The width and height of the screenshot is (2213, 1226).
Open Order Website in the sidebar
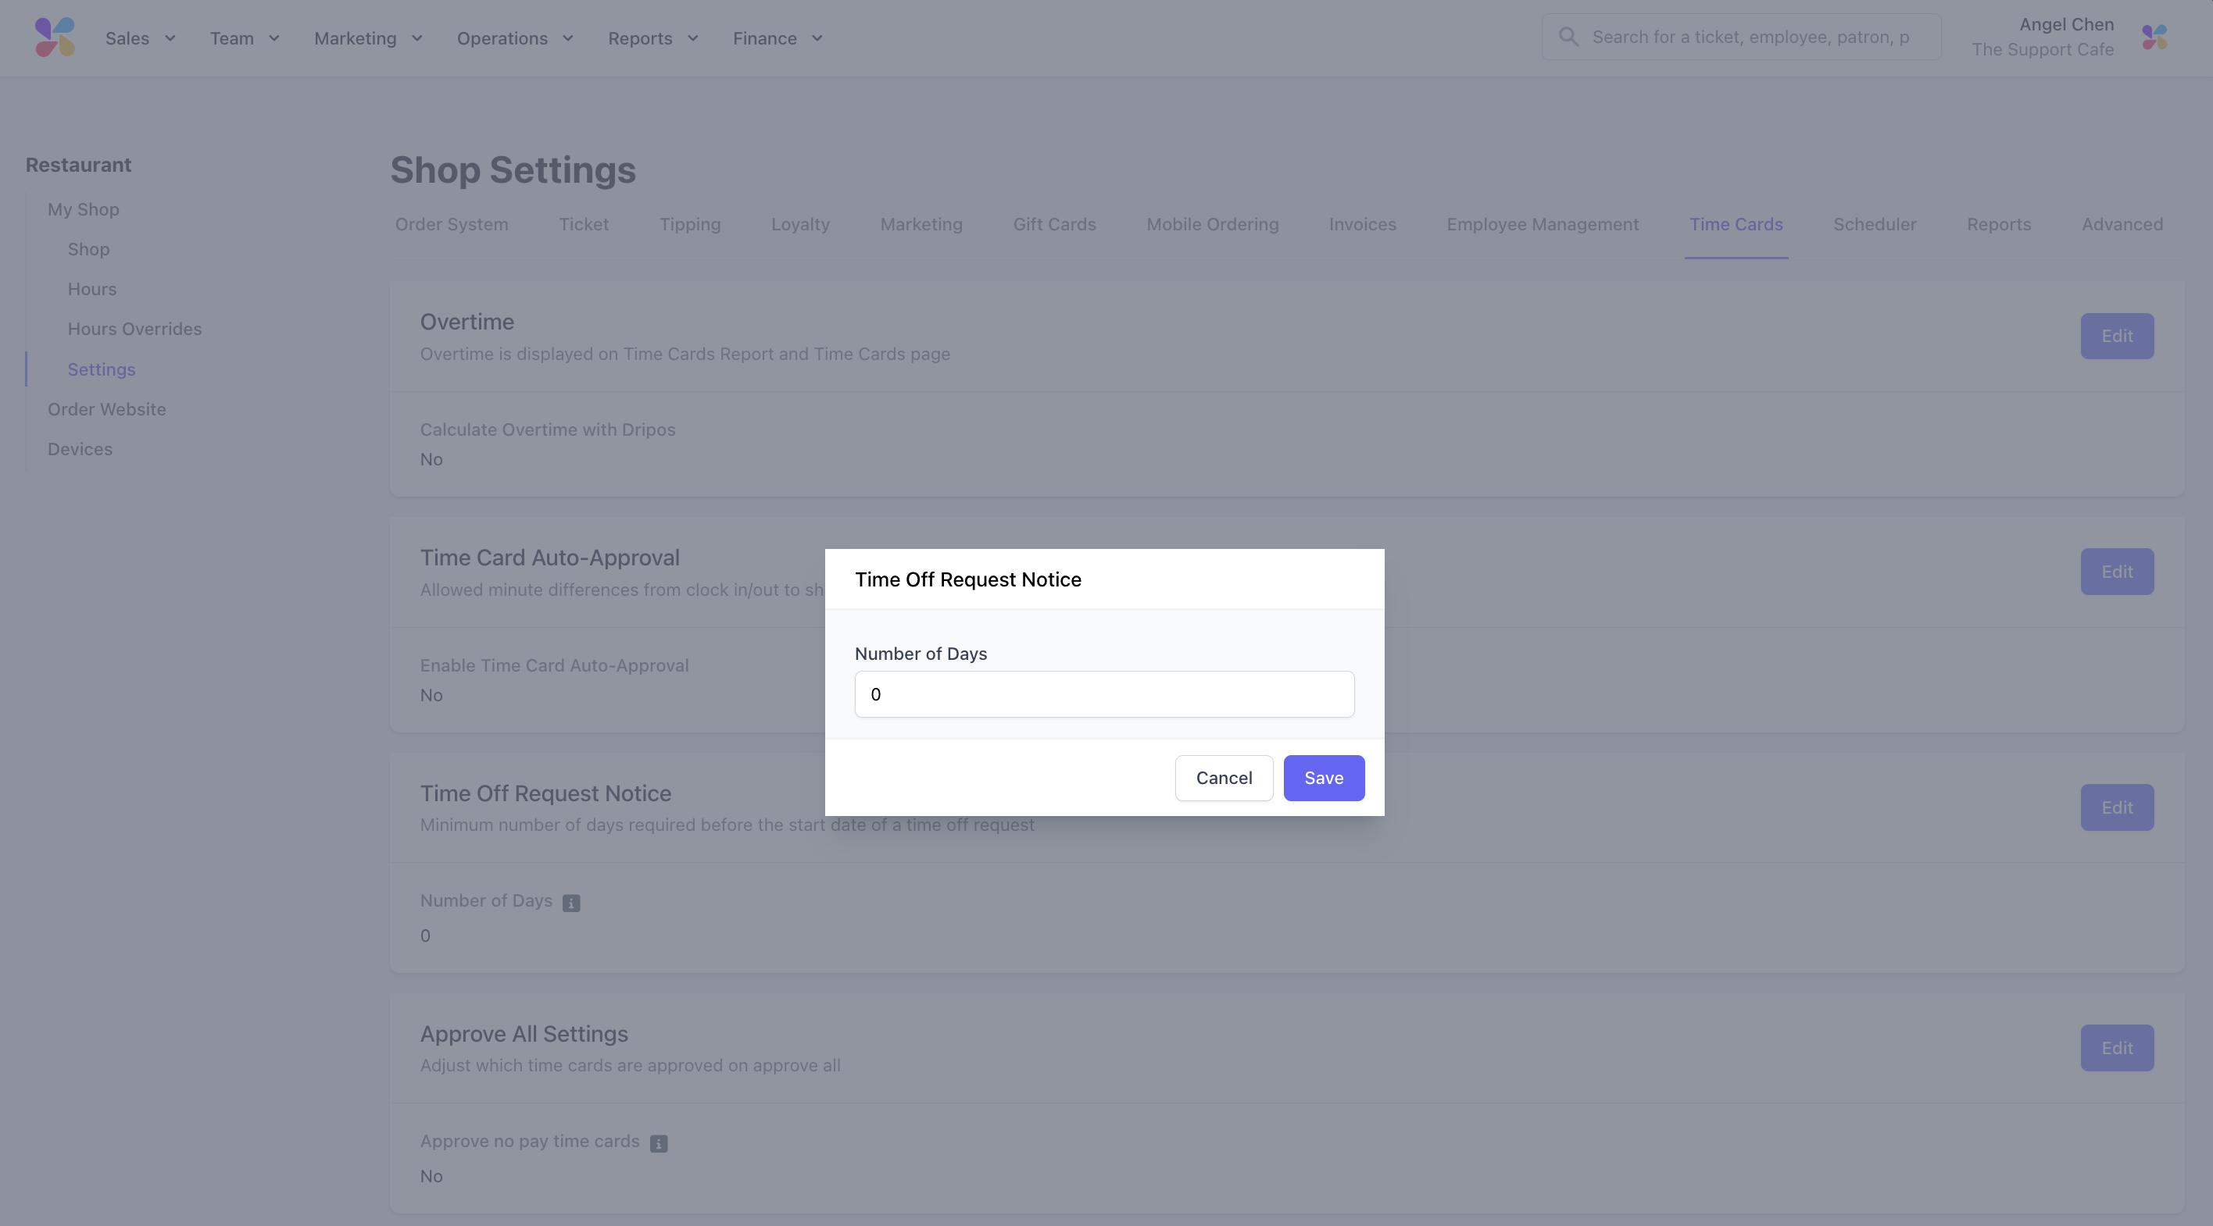tap(106, 409)
